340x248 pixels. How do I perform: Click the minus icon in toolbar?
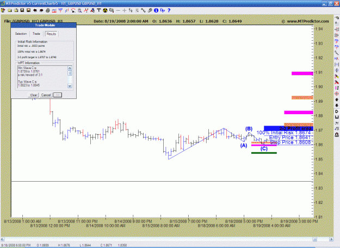(x=118, y=10)
